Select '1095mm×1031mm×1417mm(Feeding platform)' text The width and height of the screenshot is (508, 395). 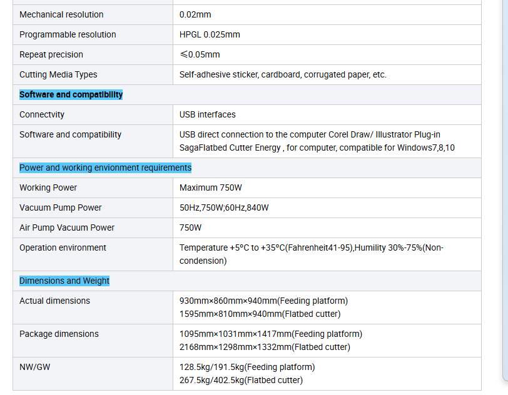tap(271, 334)
